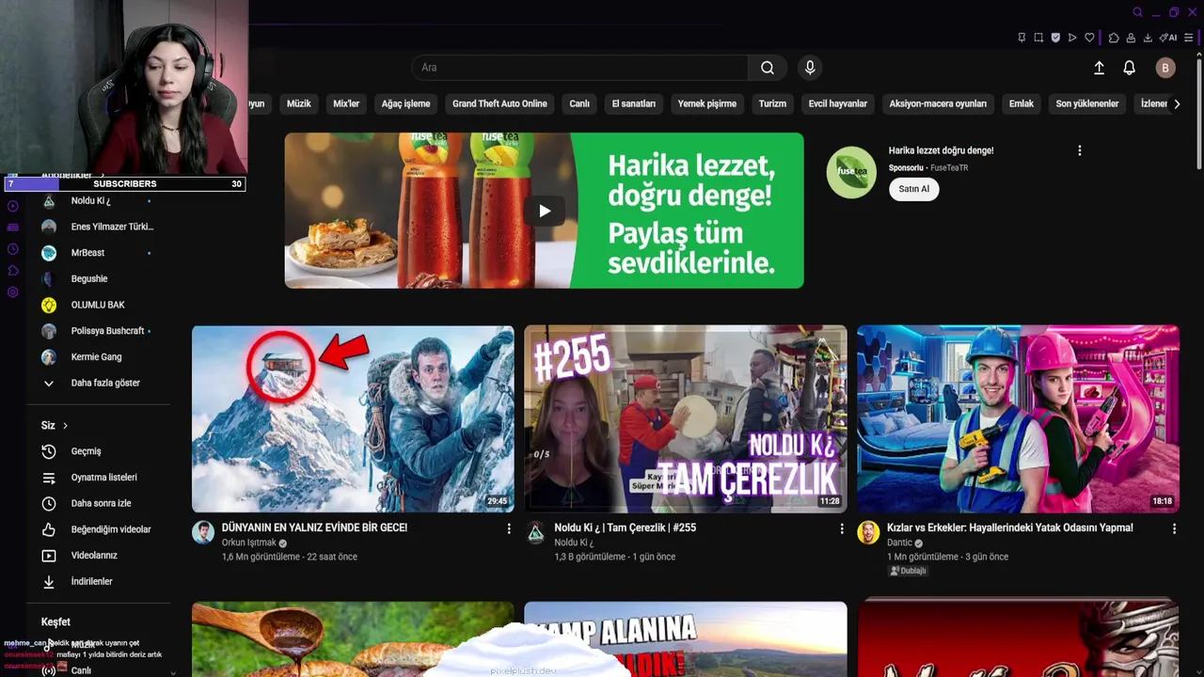Open browser extensions cube icon in toolbar
The height and width of the screenshot is (677, 1204).
pyautogui.click(x=1114, y=38)
